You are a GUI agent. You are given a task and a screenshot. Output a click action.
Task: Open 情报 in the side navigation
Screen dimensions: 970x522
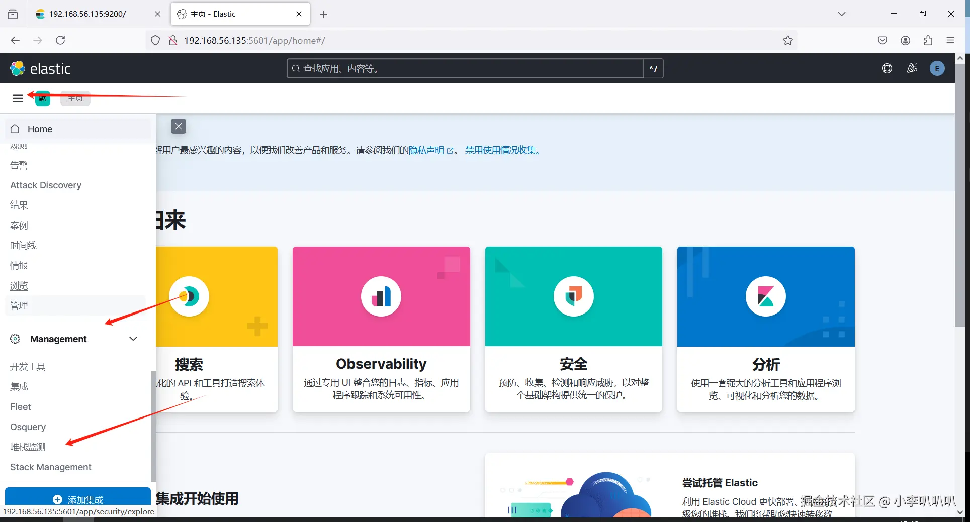point(19,266)
